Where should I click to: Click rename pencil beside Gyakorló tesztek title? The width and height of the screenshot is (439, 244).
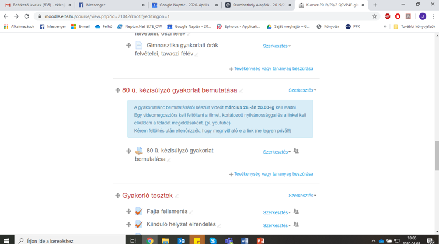pos(176,196)
